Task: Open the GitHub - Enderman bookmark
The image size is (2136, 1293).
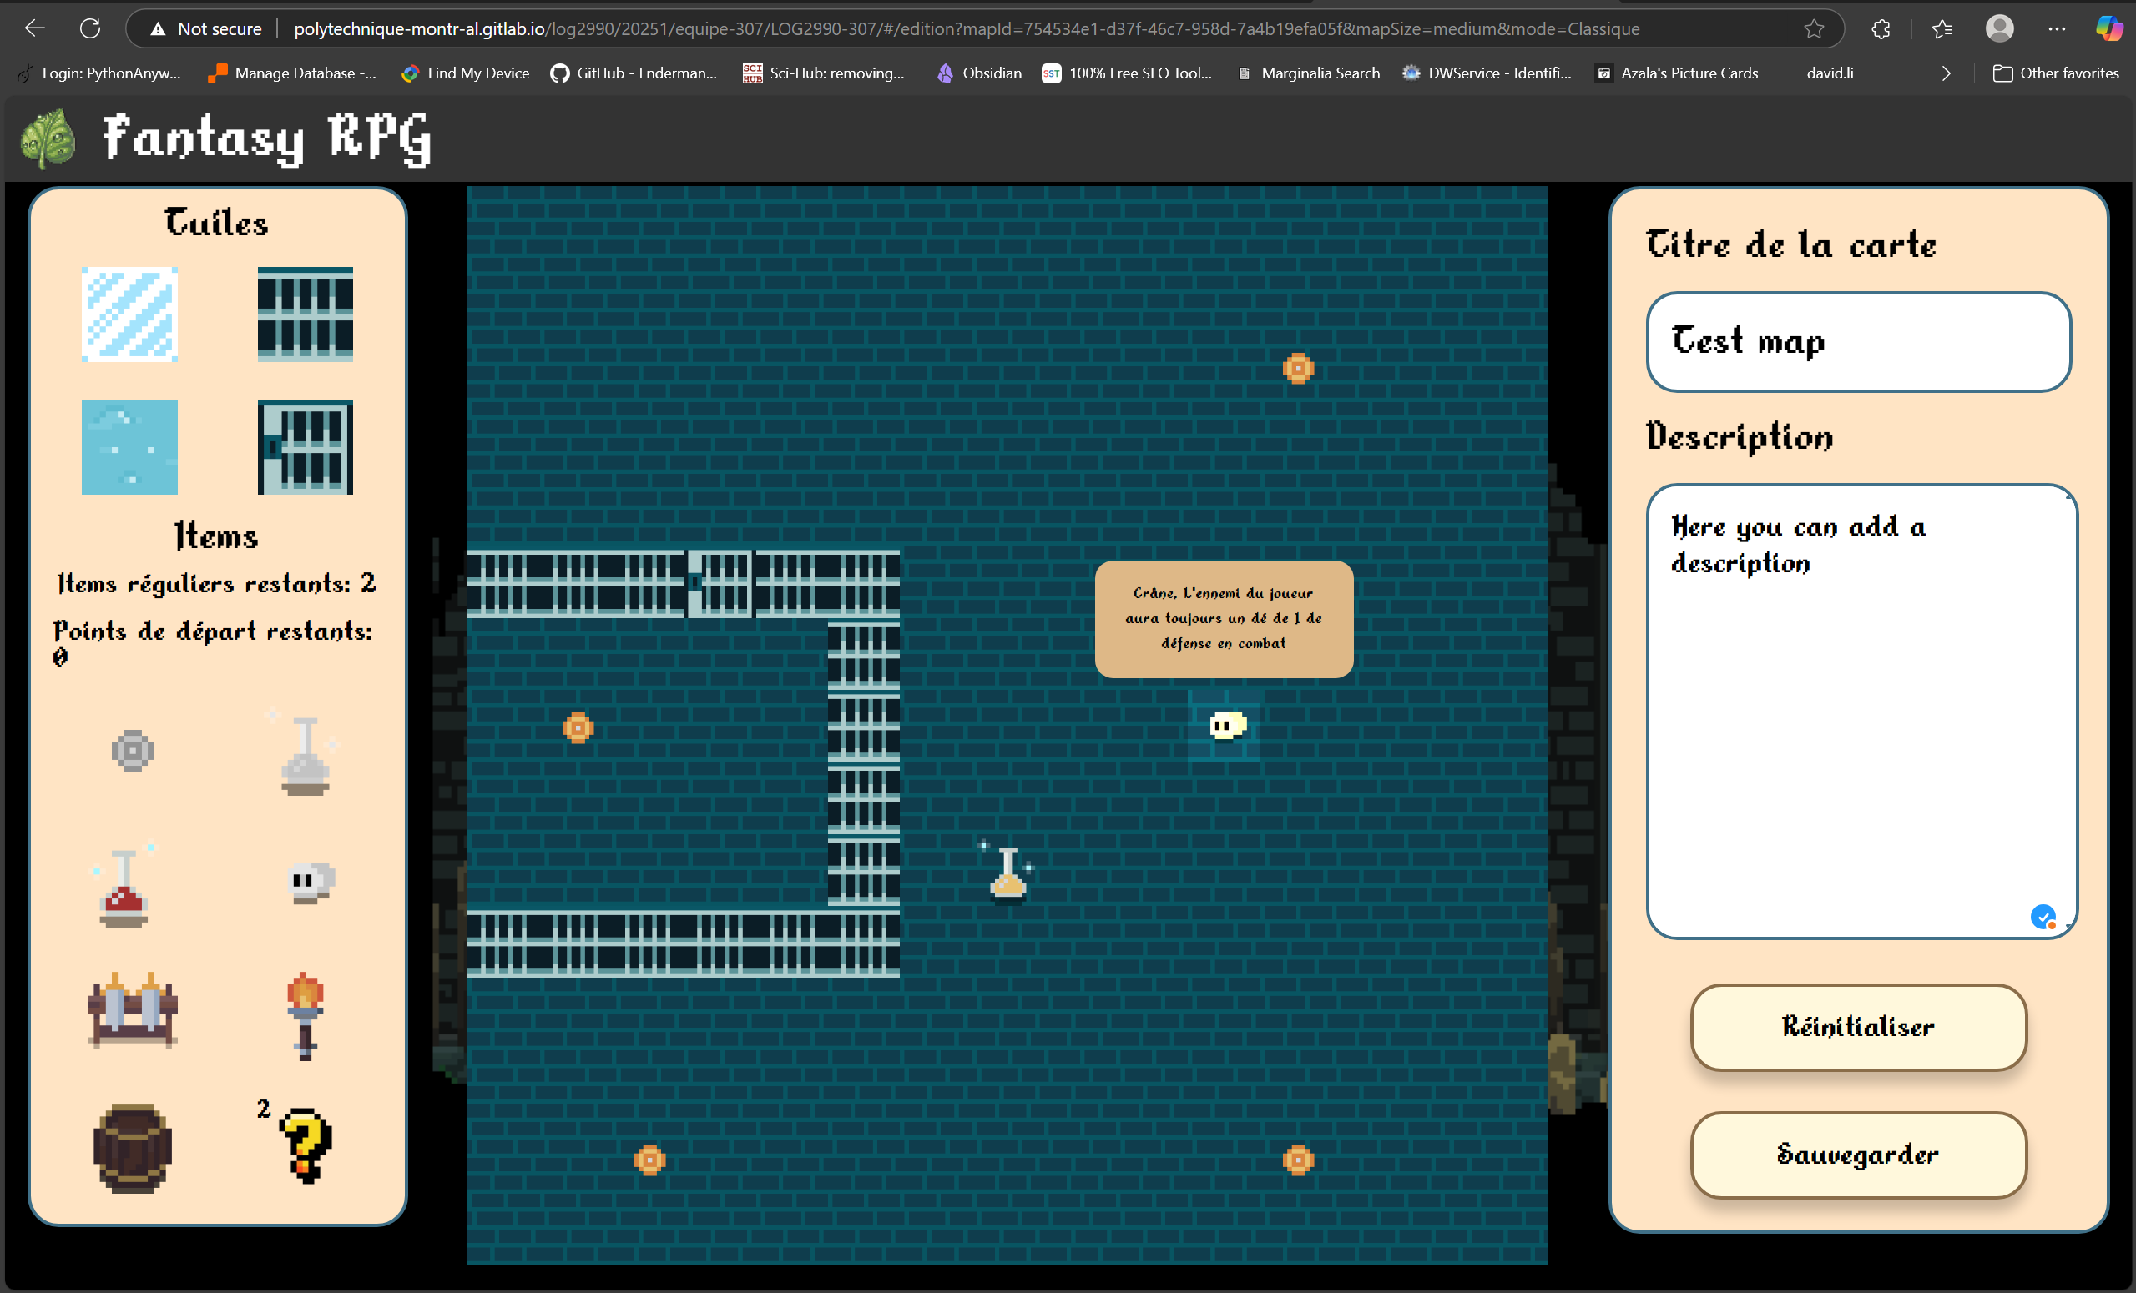Action: [x=633, y=73]
